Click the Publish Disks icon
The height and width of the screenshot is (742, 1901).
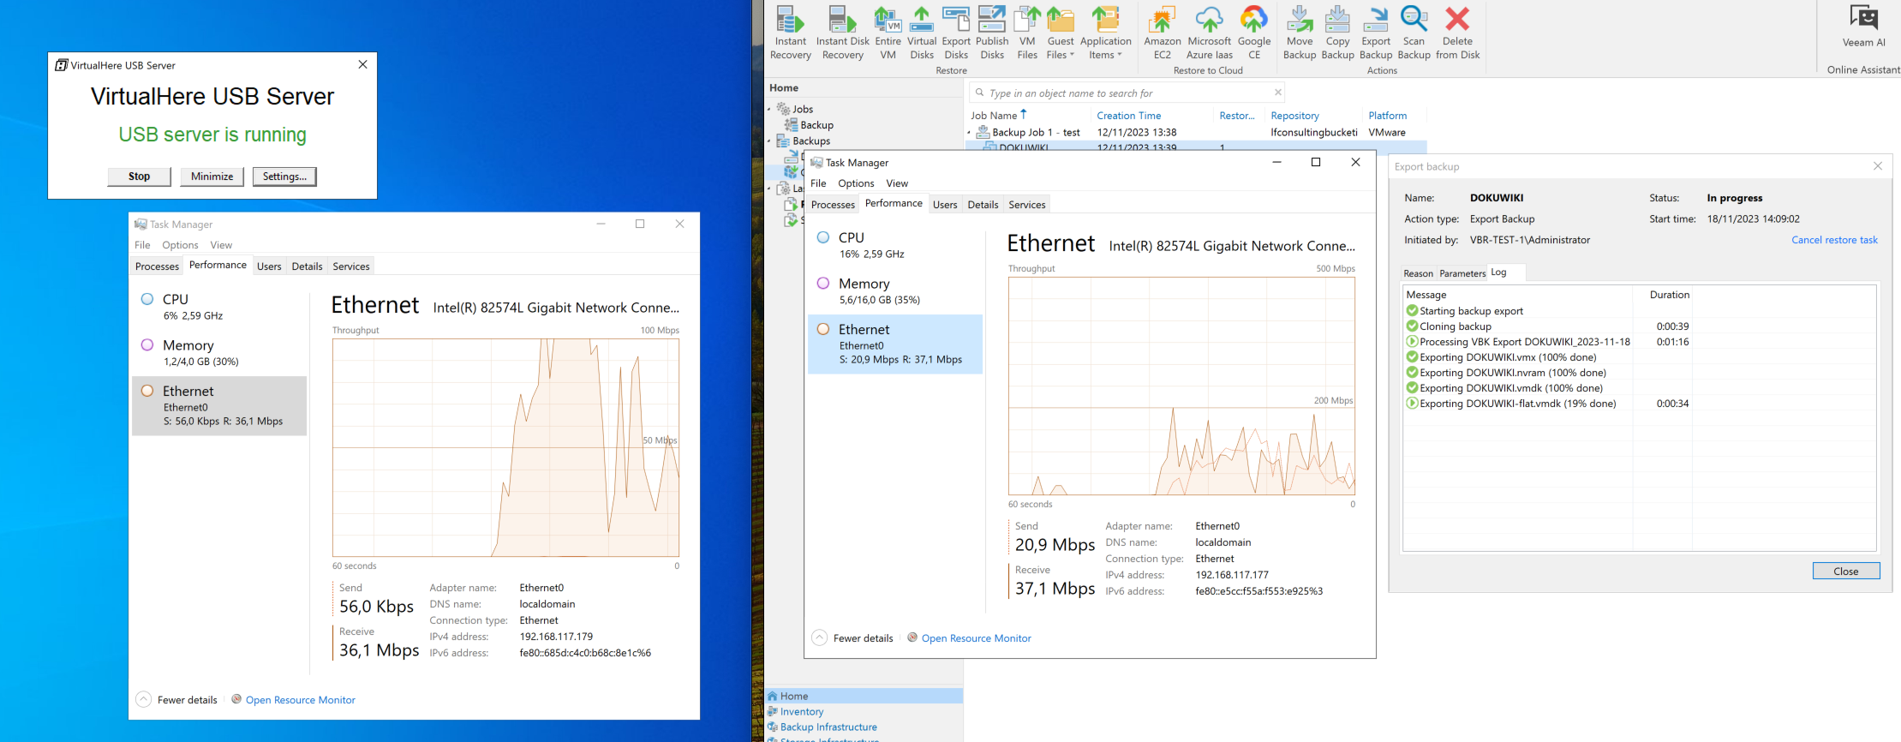[992, 33]
